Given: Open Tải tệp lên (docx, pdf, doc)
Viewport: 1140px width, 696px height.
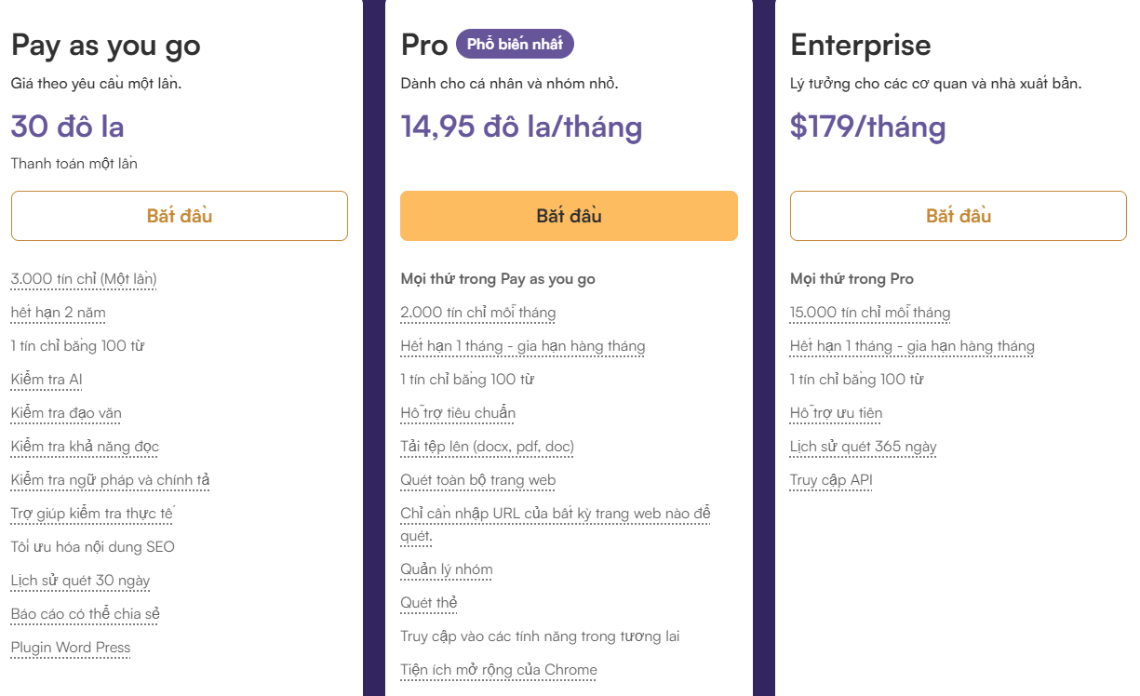Looking at the screenshot, I should (x=488, y=447).
